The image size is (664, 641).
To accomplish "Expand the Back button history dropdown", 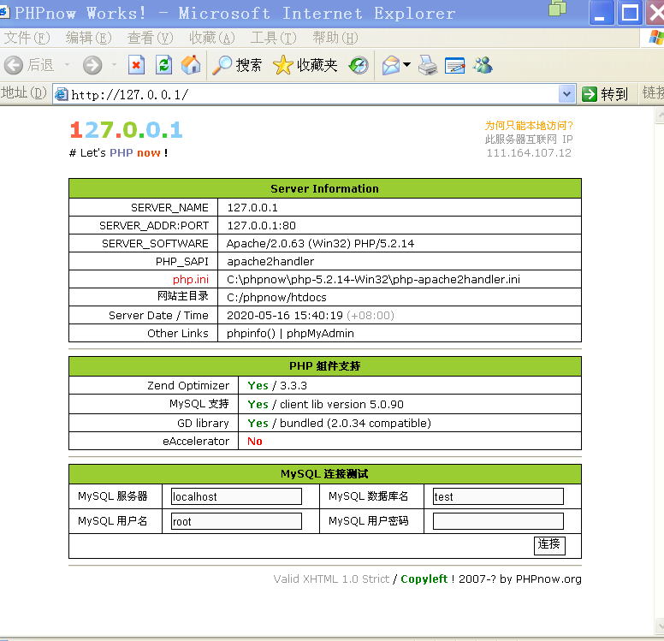I will pyautogui.click(x=67, y=65).
